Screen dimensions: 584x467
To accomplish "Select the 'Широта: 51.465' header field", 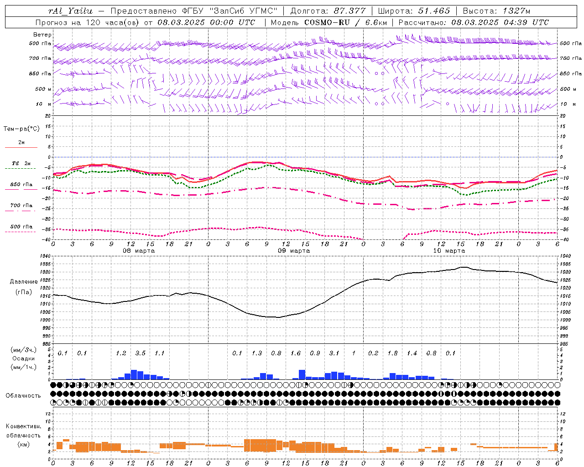I will click(x=414, y=11).
